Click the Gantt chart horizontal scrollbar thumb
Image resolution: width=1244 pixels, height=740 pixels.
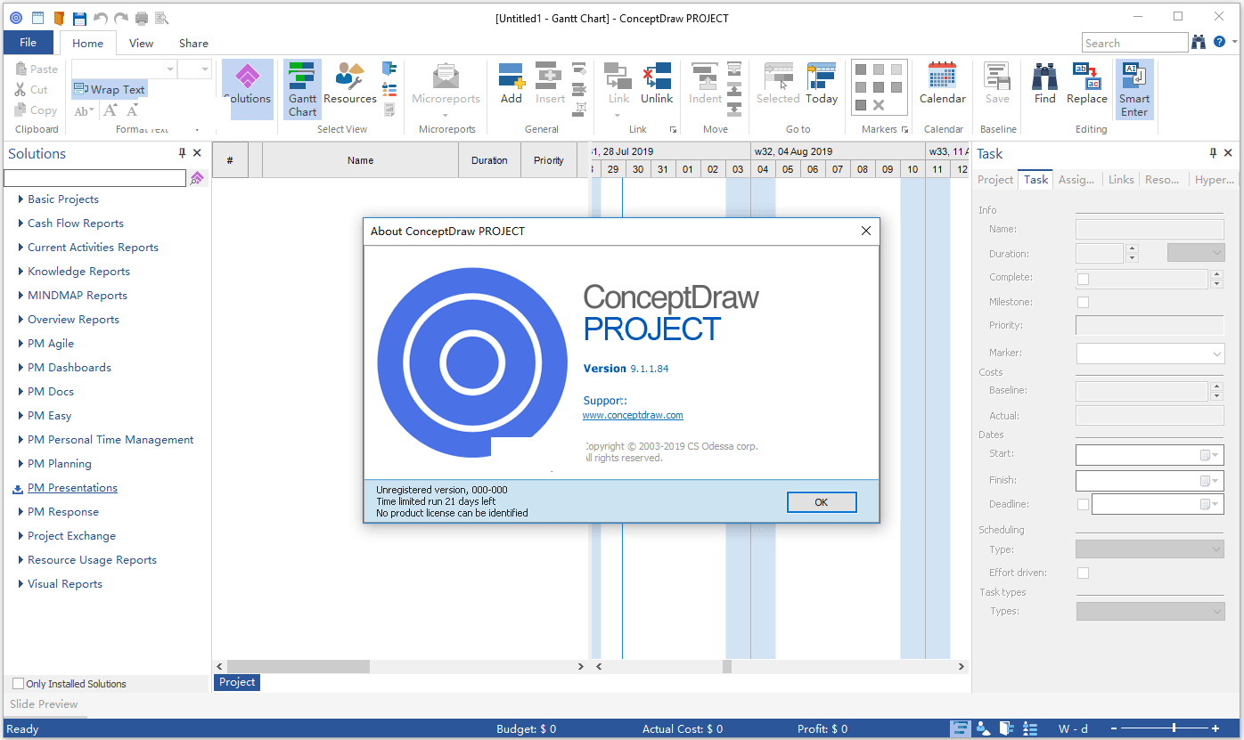tap(727, 666)
